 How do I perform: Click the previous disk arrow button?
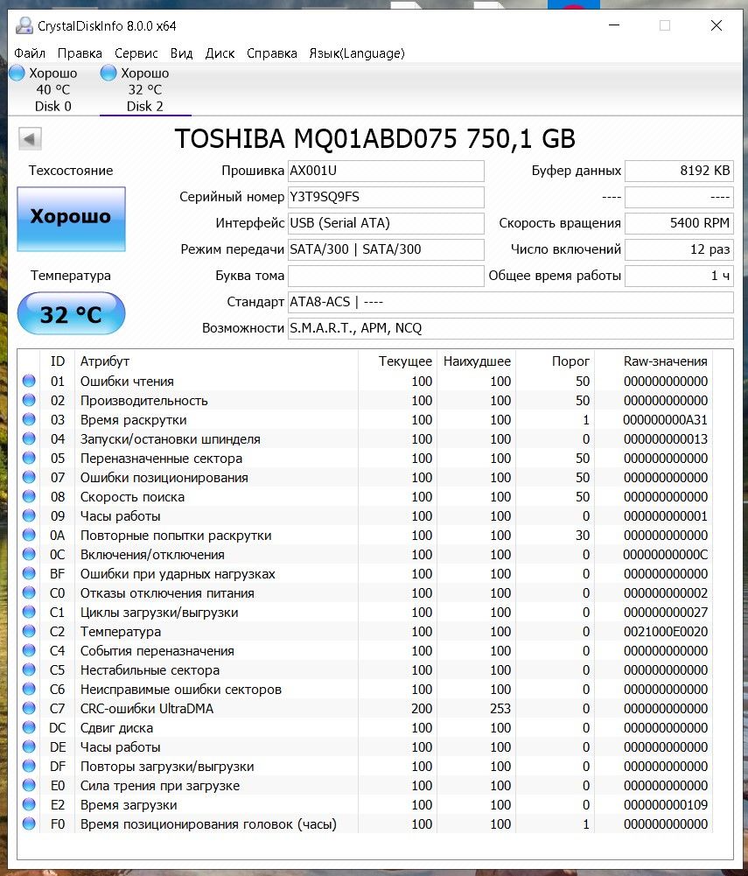(x=30, y=138)
